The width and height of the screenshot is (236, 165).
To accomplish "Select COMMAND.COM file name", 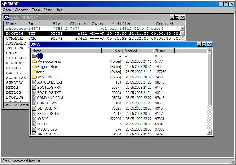I will click(x=50, y=98).
